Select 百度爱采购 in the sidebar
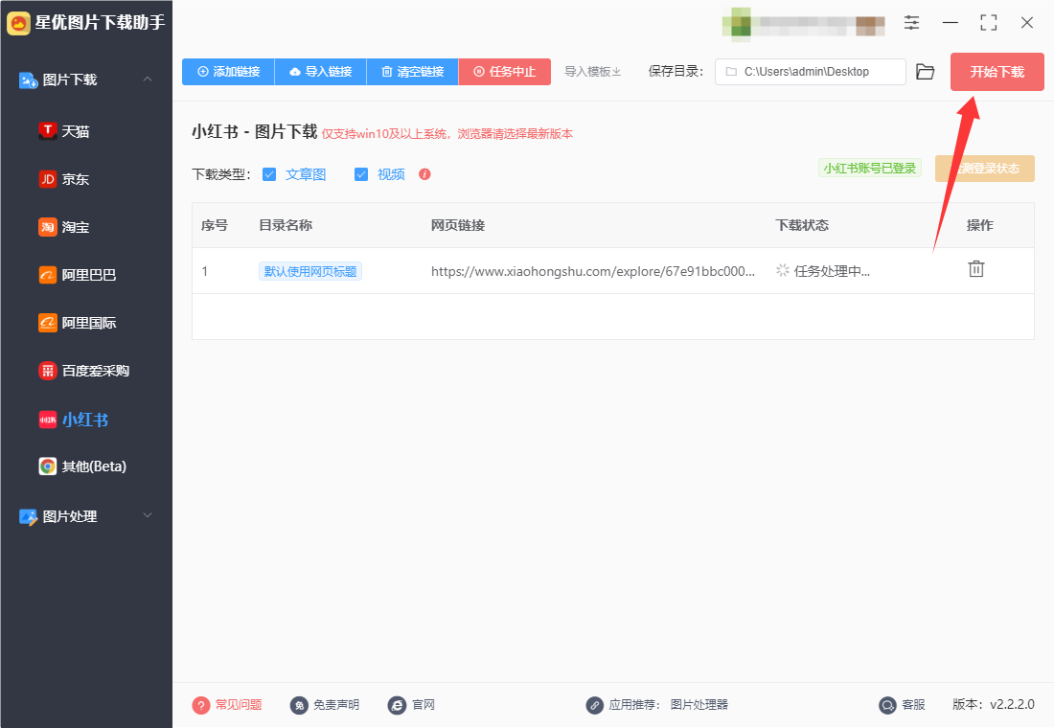This screenshot has height=728, width=1054. click(84, 371)
